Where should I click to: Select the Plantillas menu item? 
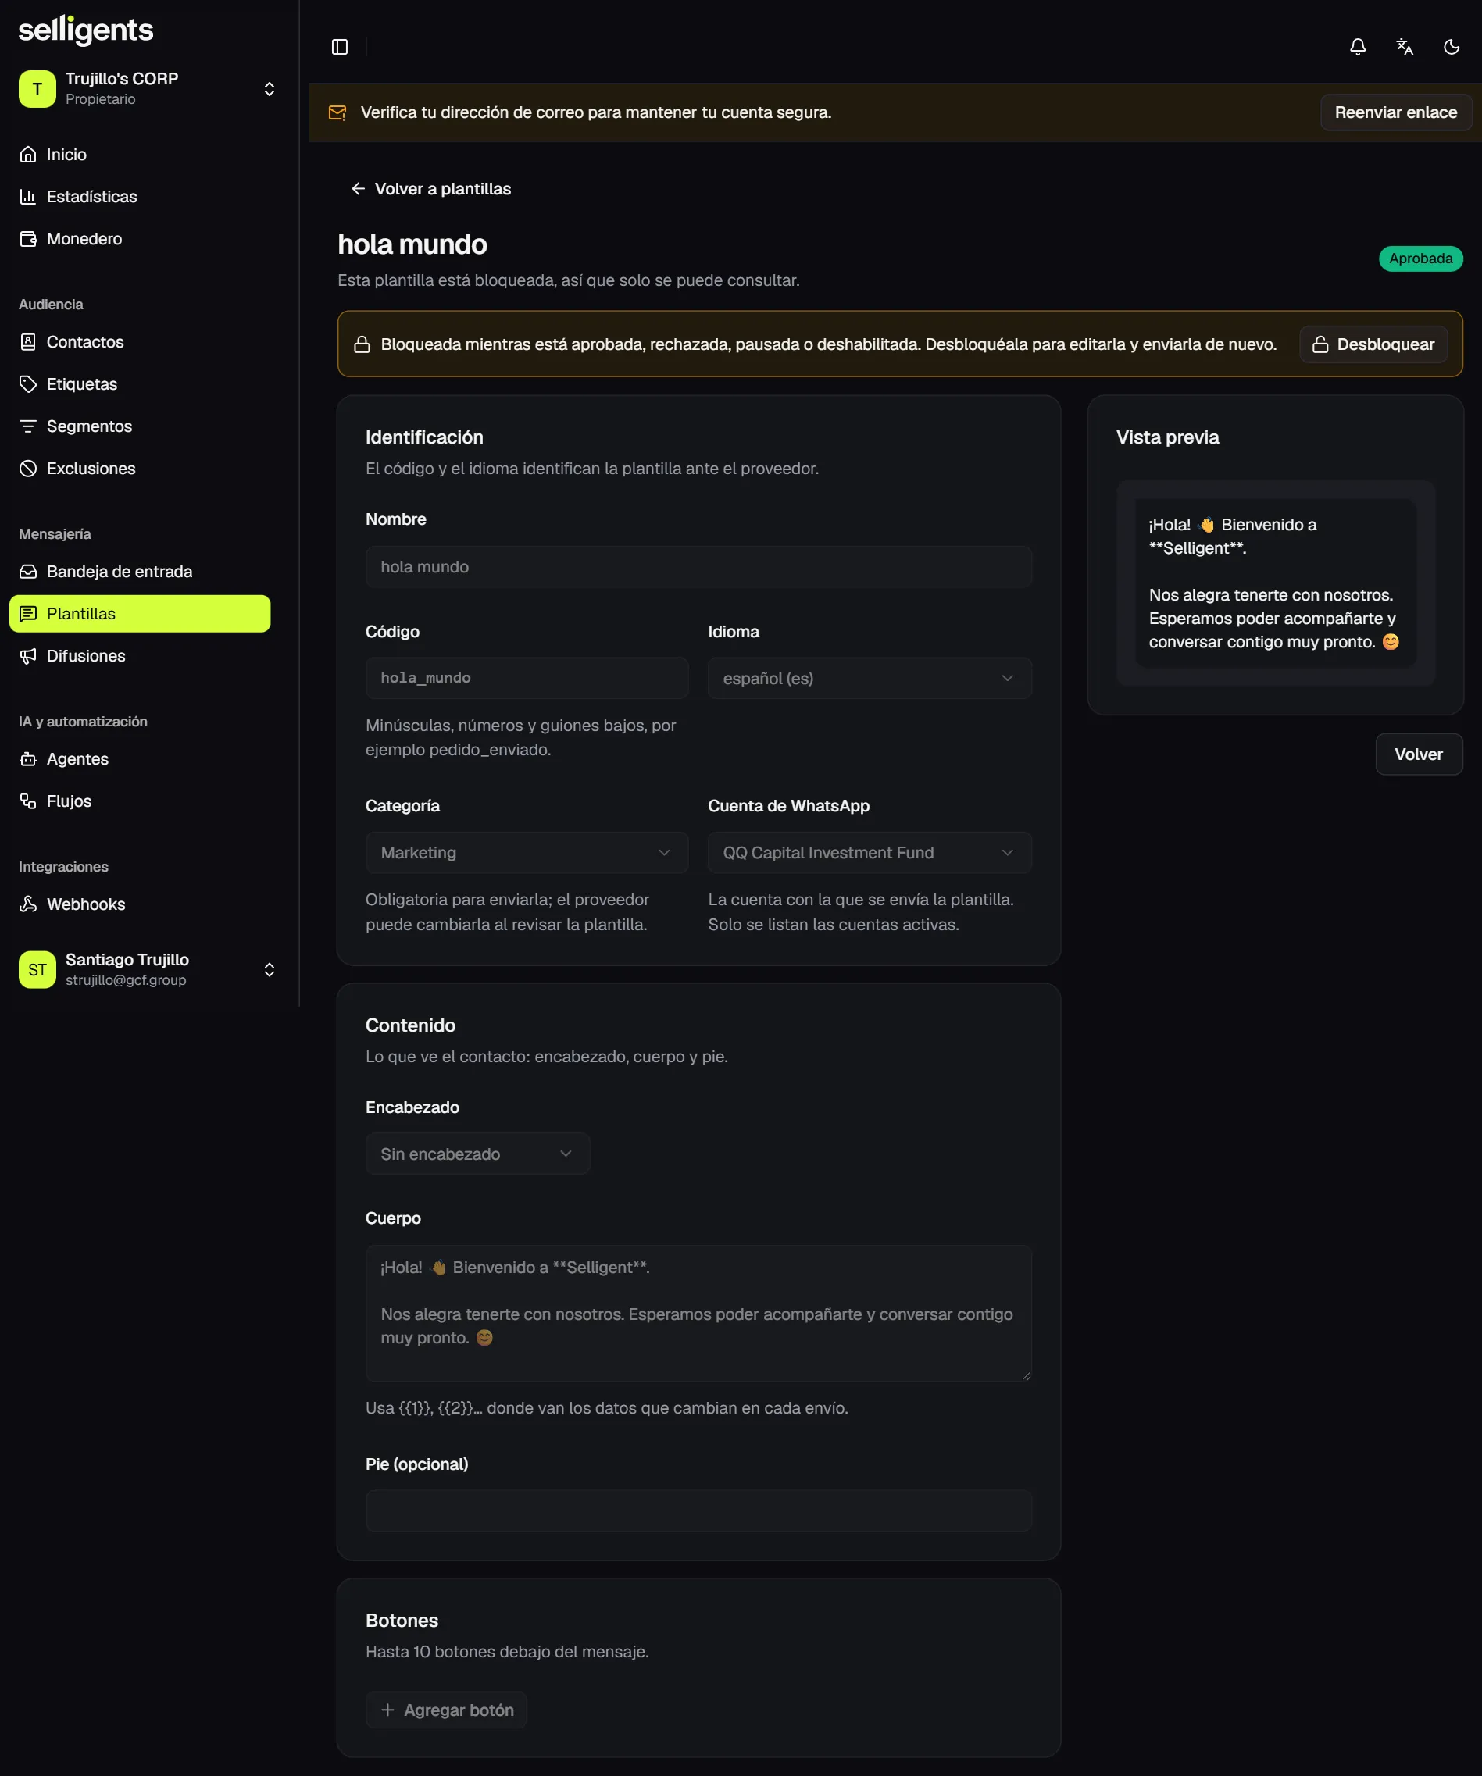[x=140, y=614]
